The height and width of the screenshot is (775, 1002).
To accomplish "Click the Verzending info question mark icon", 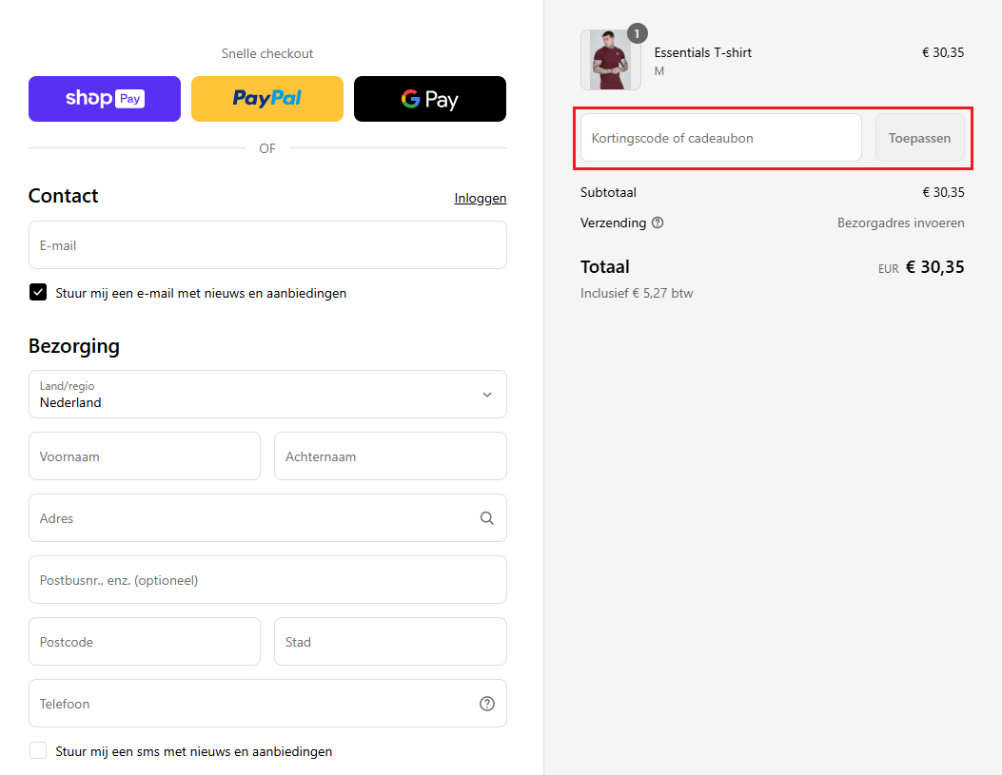I will pyautogui.click(x=658, y=223).
